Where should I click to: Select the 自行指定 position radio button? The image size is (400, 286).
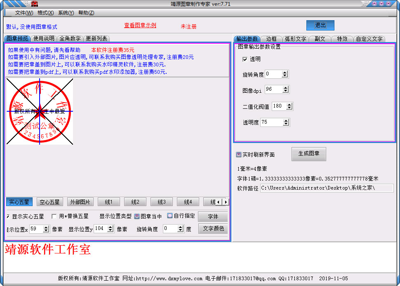click(x=169, y=216)
